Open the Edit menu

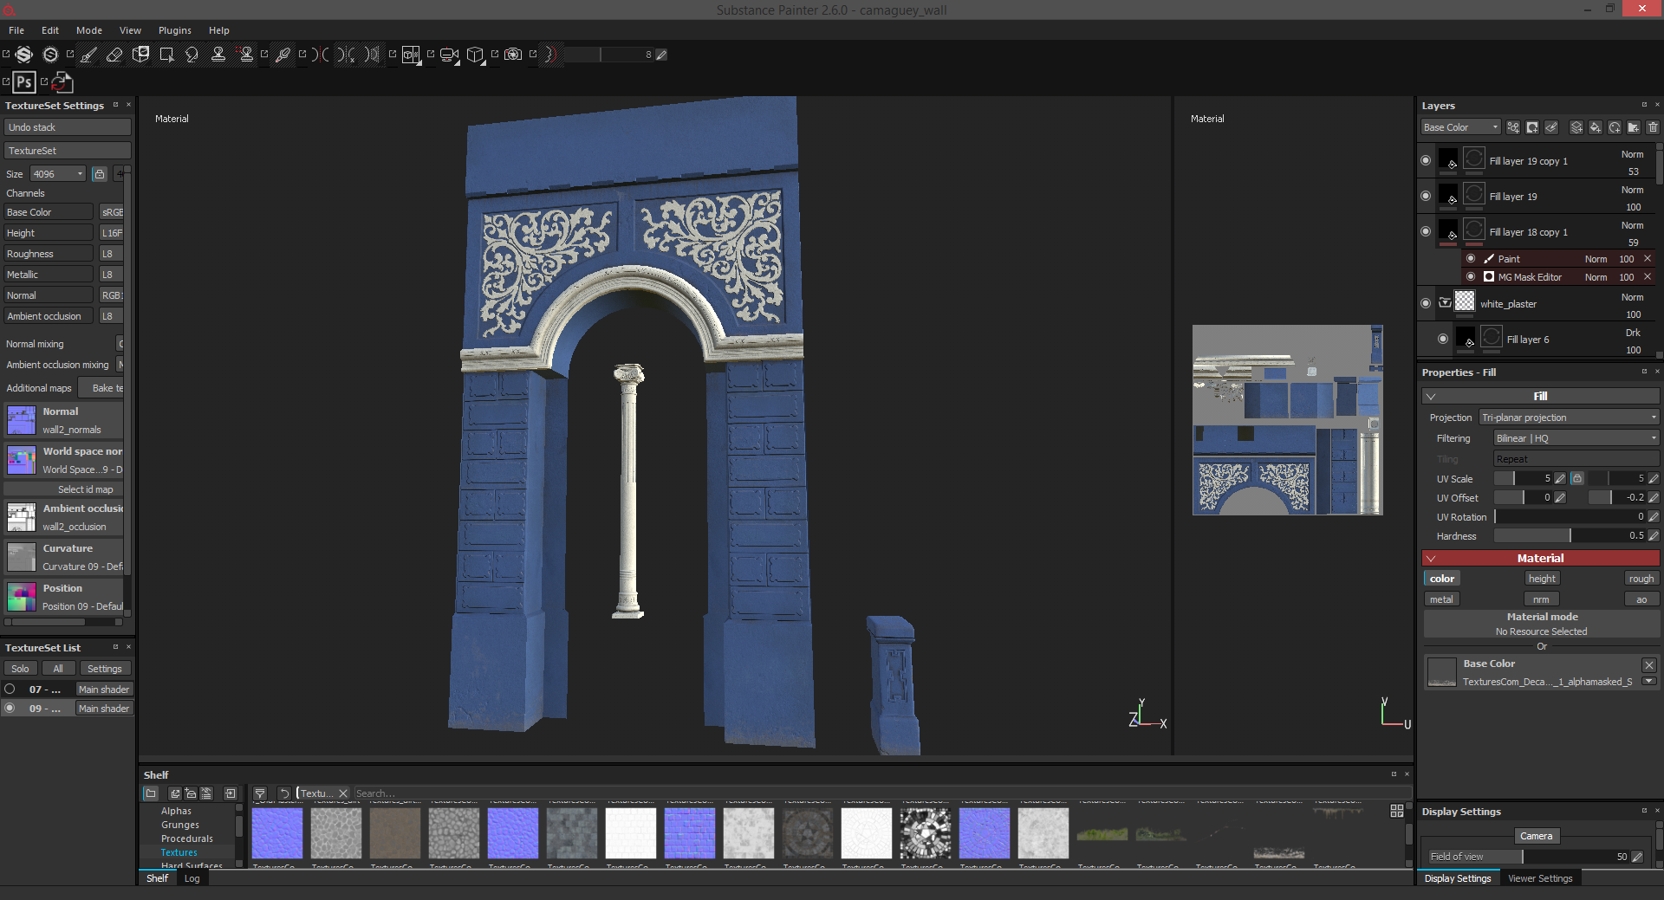(x=50, y=30)
